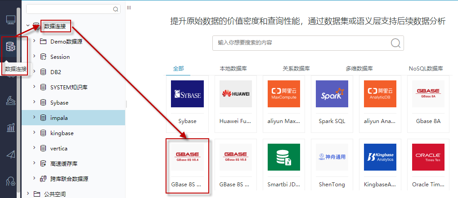
Task: Select the GBase 8S V8.4 logo
Action: point(187,157)
